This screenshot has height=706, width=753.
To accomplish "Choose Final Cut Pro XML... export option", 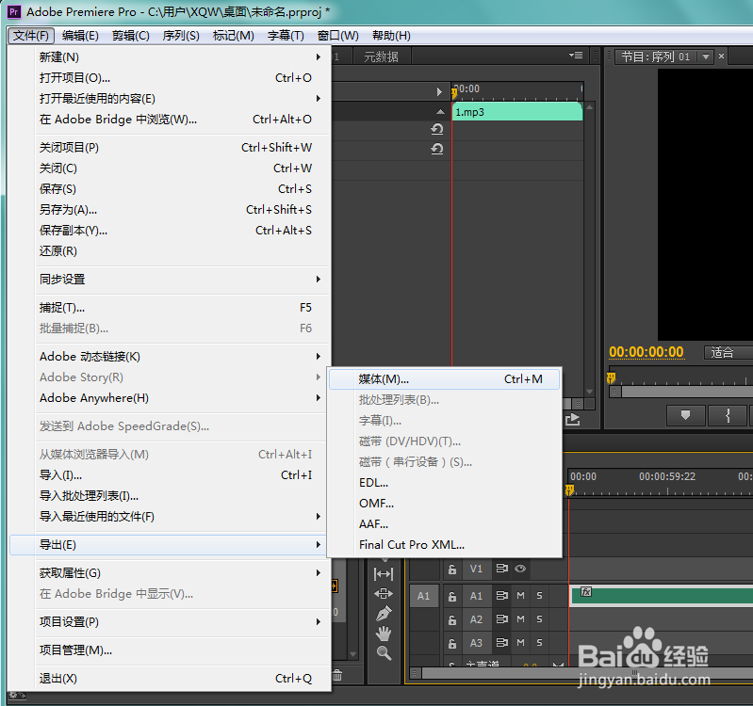I will click(444, 545).
